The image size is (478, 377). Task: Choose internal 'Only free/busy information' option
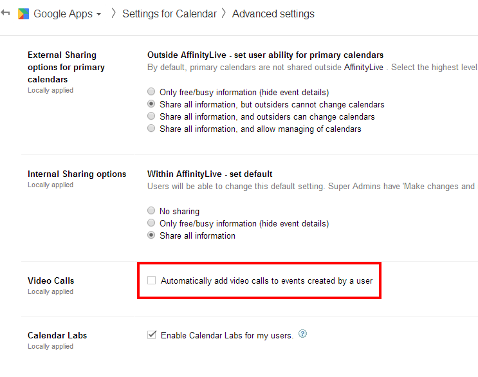tap(151, 223)
